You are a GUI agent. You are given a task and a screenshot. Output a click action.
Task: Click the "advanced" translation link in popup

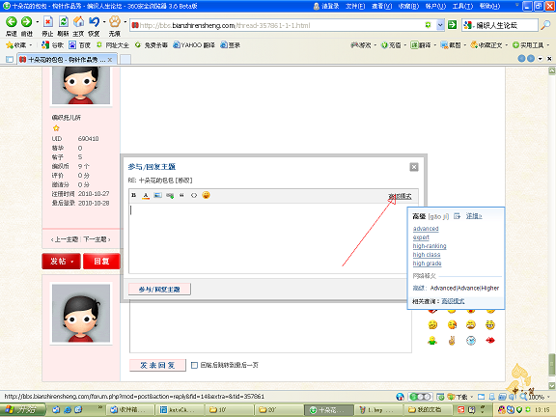[426, 229]
